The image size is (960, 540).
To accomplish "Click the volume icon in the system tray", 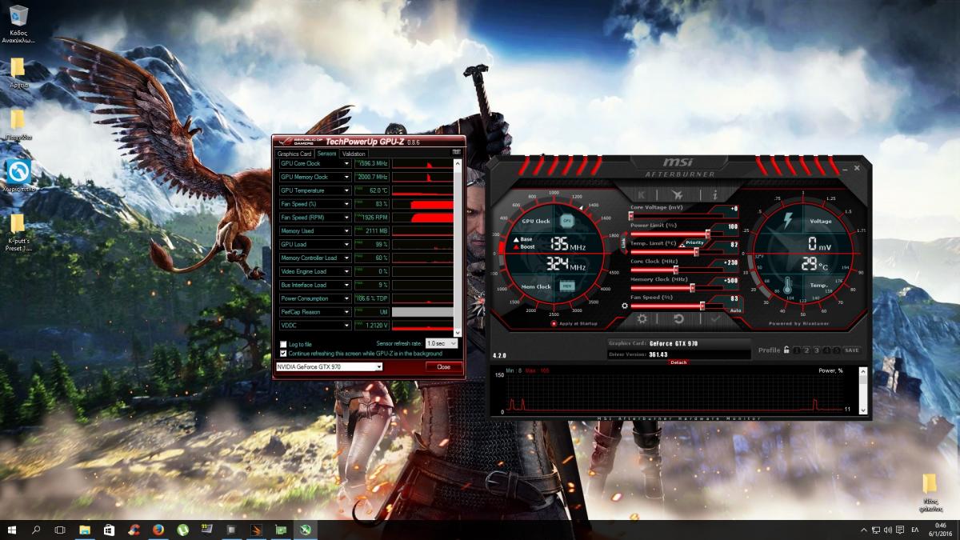I will pyautogui.click(x=886, y=530).
